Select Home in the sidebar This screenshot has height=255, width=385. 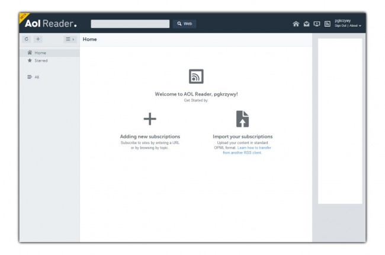[50, 53]
